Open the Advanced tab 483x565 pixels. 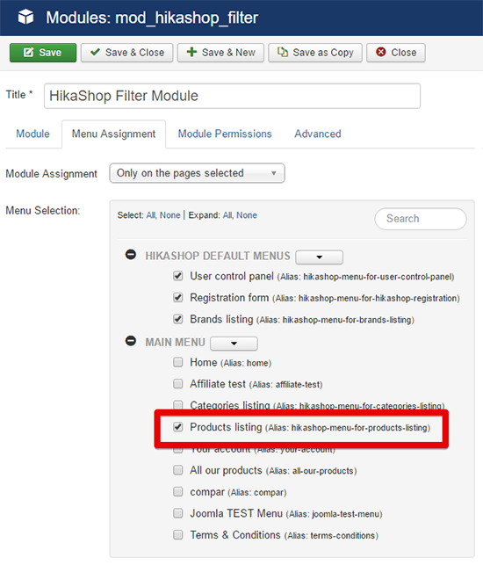tap(318, 134)
